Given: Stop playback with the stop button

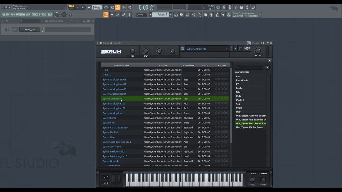Looking at the screenshot, I should pos(83,7).
